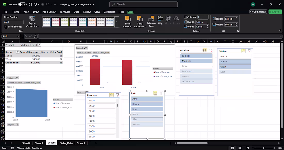Deselect Monitor in the Product slicer
284x150 pixels.
pyautogui.click(x=196, y=61)
